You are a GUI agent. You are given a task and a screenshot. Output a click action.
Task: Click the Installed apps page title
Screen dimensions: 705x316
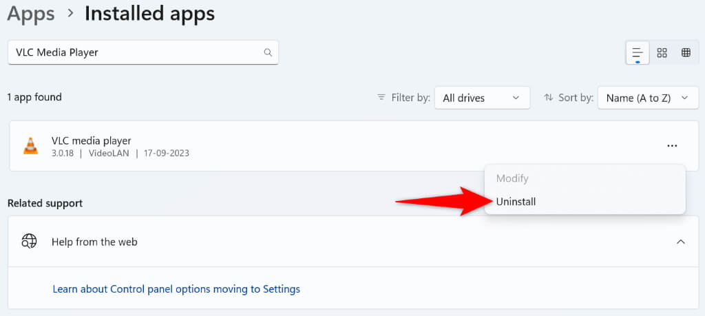click(149, 13)
